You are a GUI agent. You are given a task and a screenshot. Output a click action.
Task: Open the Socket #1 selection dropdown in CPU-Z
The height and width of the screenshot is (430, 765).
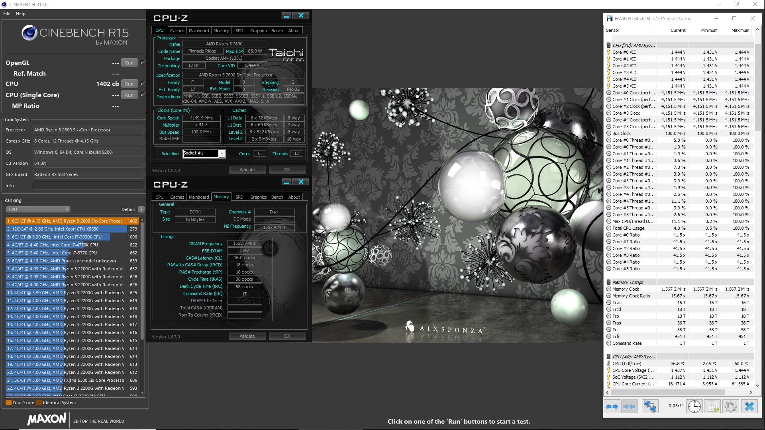[x=222, y=153]
